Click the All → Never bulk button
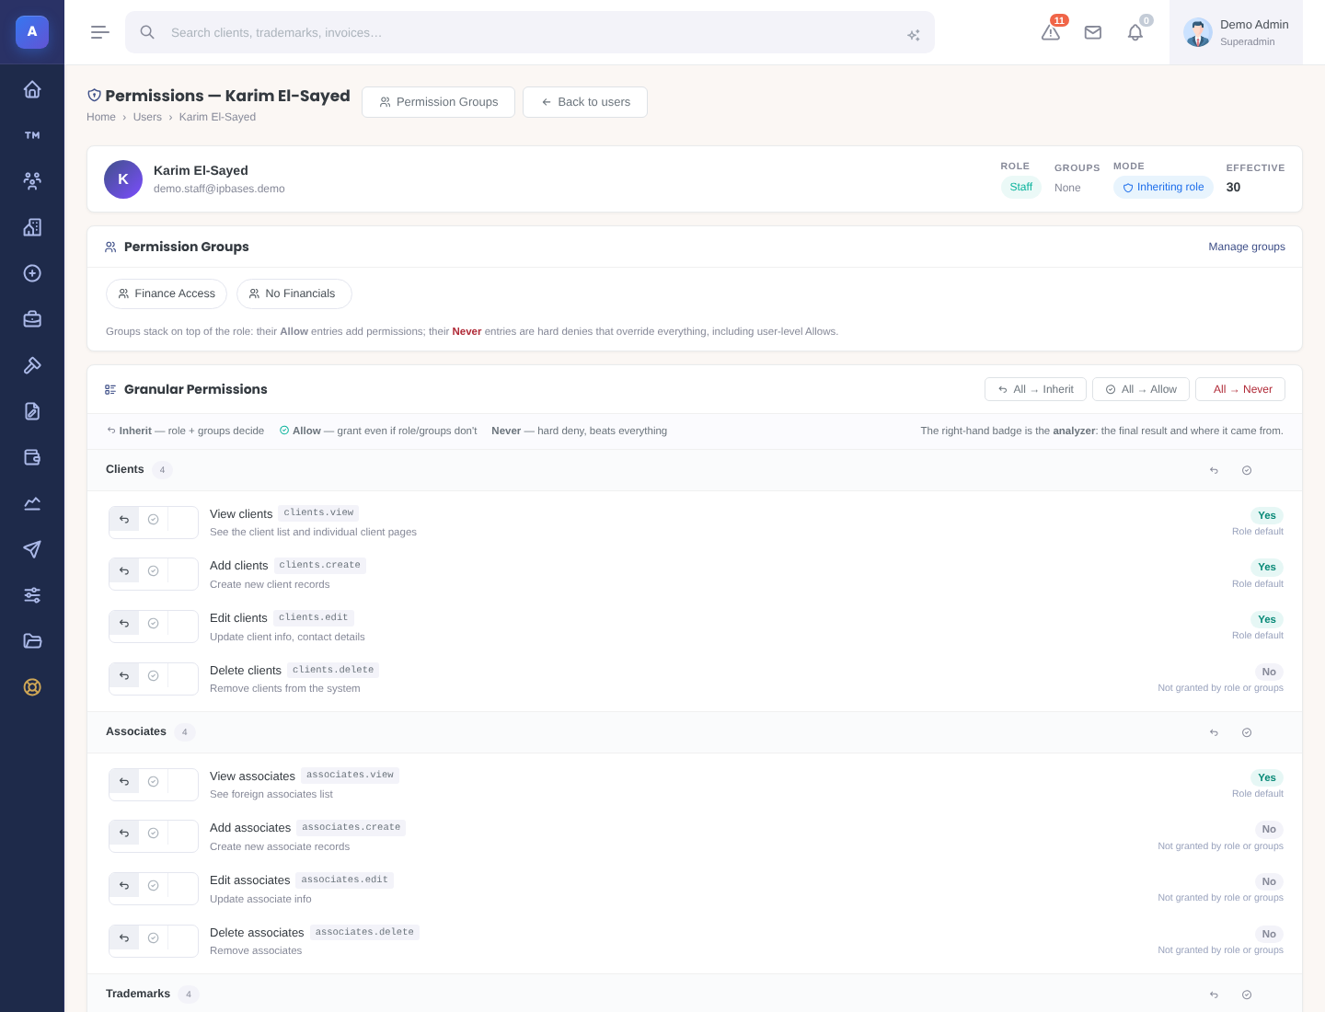 1240,389
